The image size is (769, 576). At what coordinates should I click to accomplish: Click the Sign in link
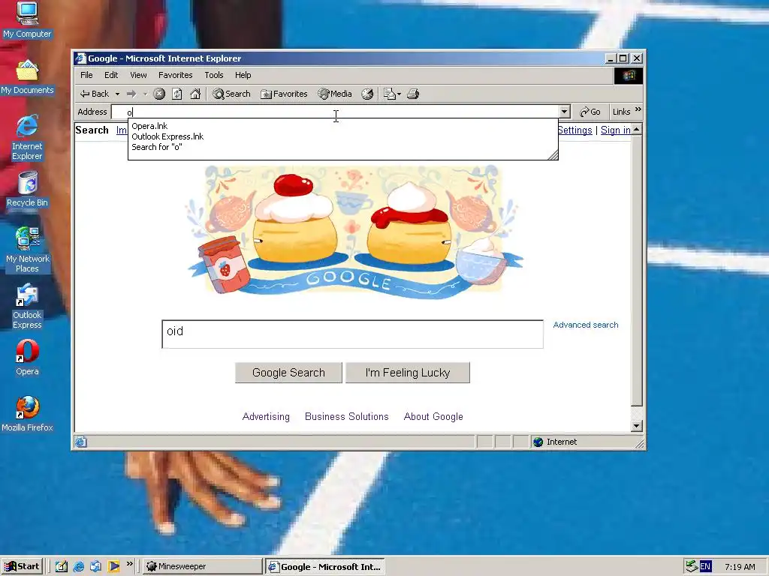coord(616,130)
